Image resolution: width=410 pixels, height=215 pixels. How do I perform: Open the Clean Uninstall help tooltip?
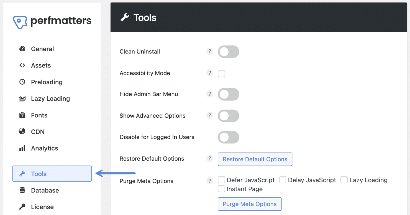coord(210,51)
